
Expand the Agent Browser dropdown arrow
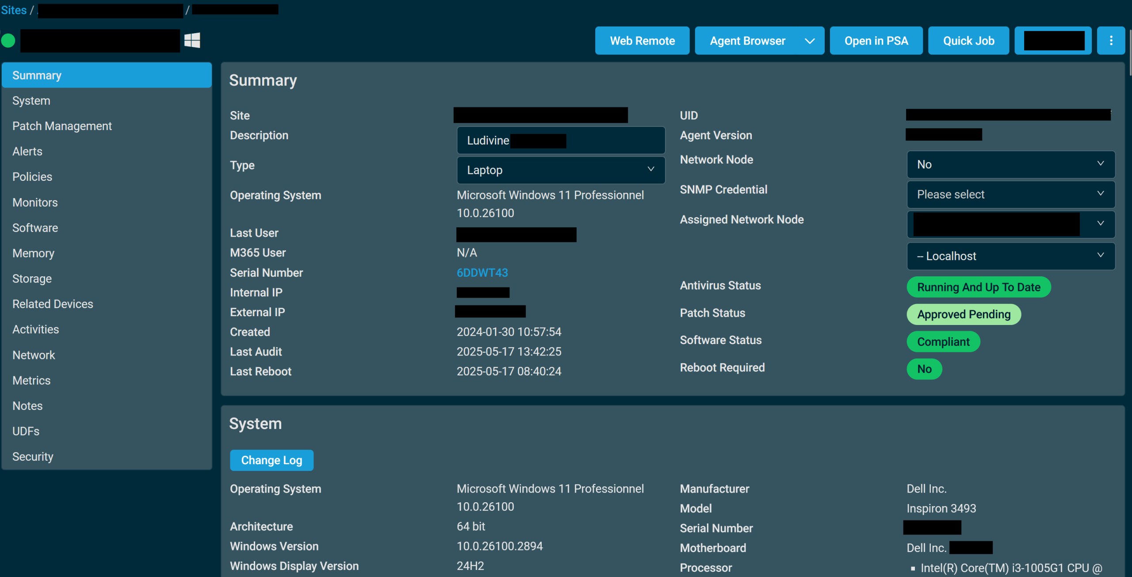coord(810,41)
